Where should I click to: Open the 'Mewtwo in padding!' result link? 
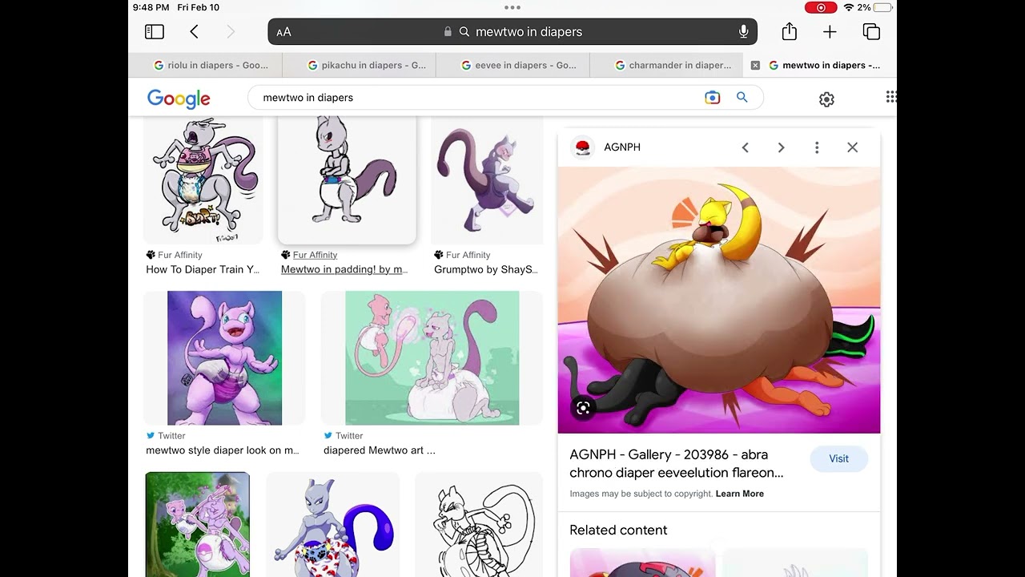coord(344,269)
